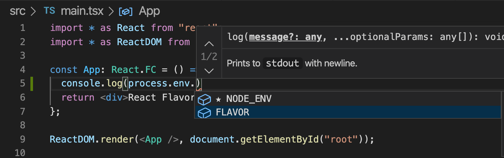Place cursor on console.log's log method
504x158 pixels.
(114, 84)
